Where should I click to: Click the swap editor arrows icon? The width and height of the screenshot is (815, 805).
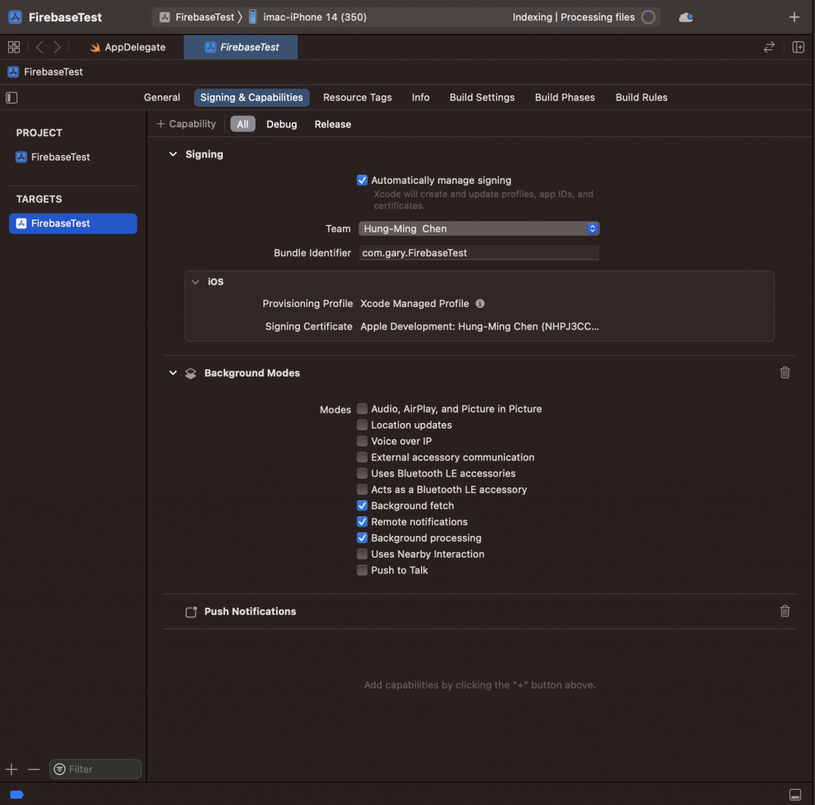coord(769,47)
